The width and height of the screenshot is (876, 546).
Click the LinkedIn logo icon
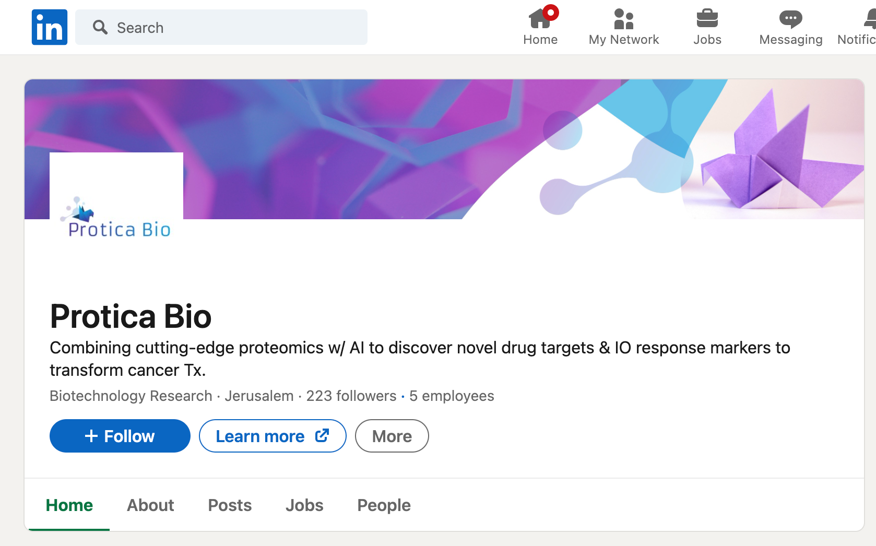point(50,27)
